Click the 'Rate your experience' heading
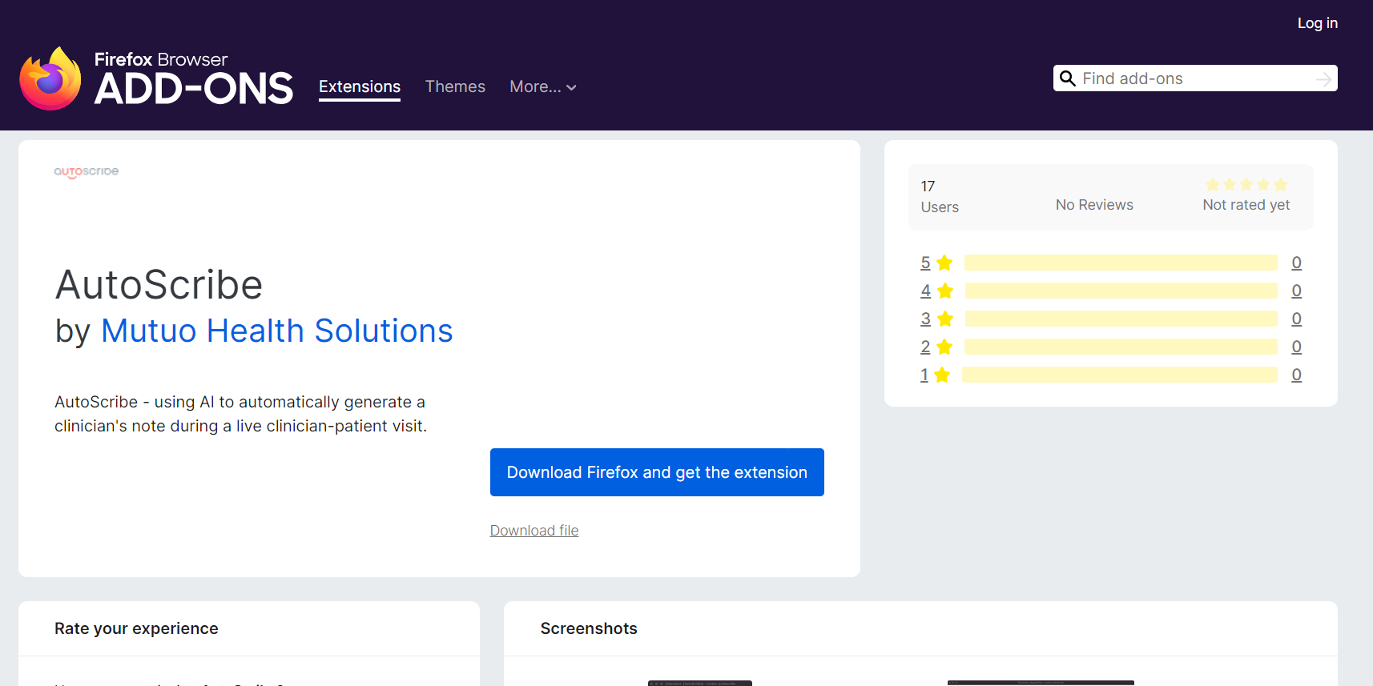 (x=136, y=628)
